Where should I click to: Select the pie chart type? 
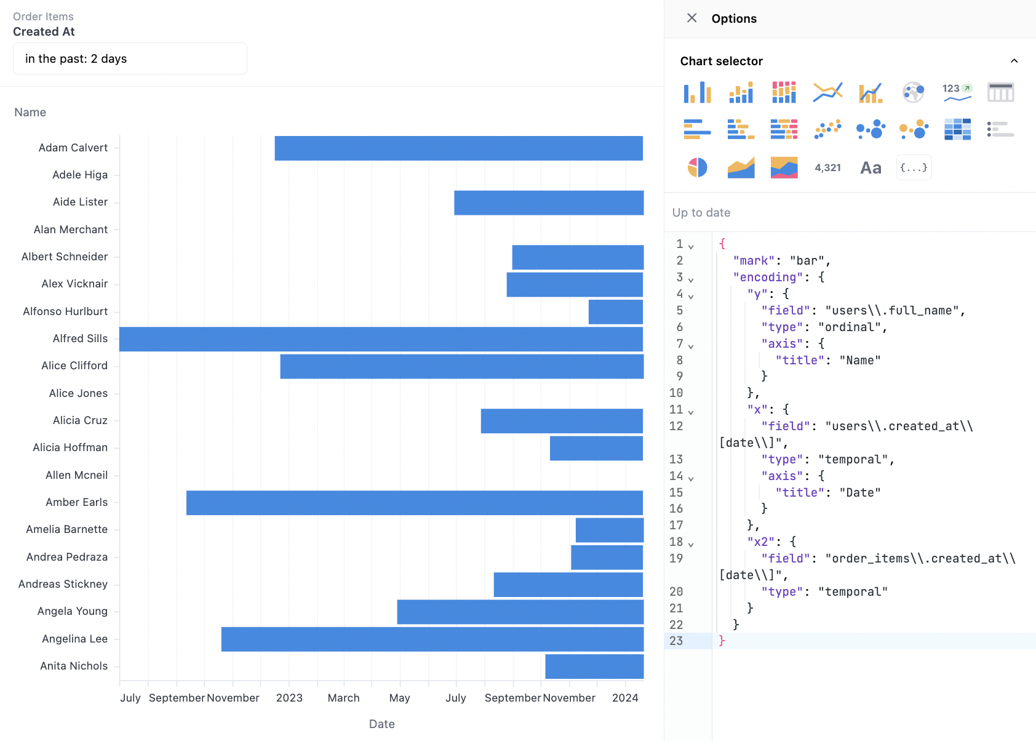(697, 167)
